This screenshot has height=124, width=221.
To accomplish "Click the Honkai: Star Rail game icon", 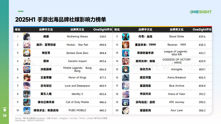I will [x=27, y=45].
